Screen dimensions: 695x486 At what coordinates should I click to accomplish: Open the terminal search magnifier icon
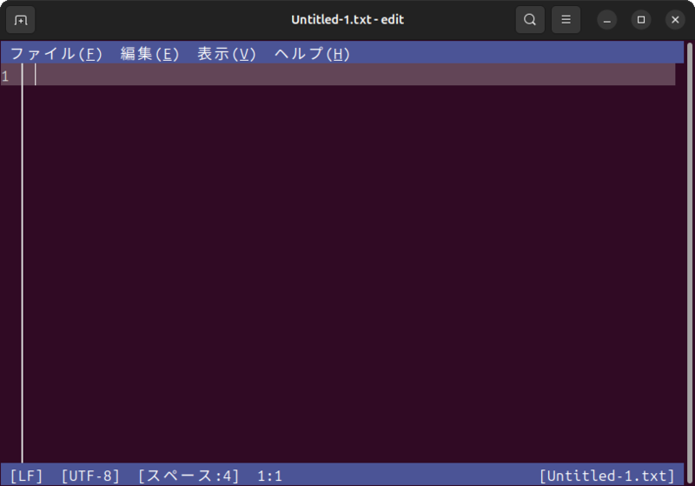tap(530, 19)
